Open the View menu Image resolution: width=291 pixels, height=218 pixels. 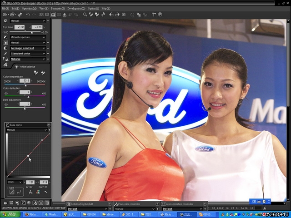pos(44,9)
